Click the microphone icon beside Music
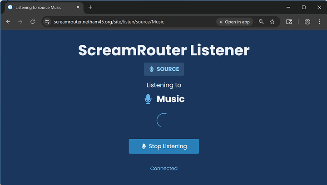Image resolution: width=327 pixels, height=185 pixels. [x=148, y=99]
